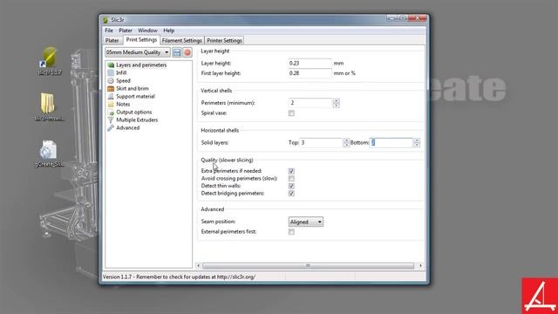Click horizontal scrollbar left arrow

pyautogui.click(x=199, y=265)
